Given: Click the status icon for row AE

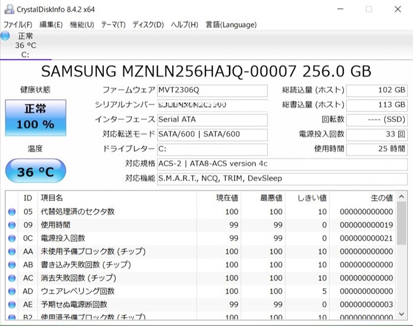Looking at the screenshot, I should point(12,305).
